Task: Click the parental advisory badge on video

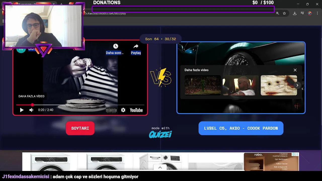Action: tap(111, 110)
